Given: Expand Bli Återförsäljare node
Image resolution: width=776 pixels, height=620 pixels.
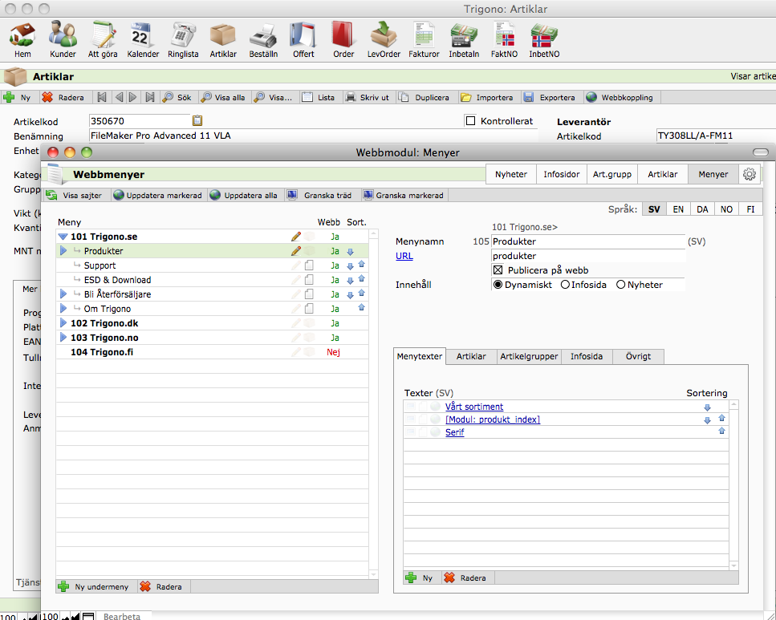Looking at the screenshot, I should click(63, 294).
